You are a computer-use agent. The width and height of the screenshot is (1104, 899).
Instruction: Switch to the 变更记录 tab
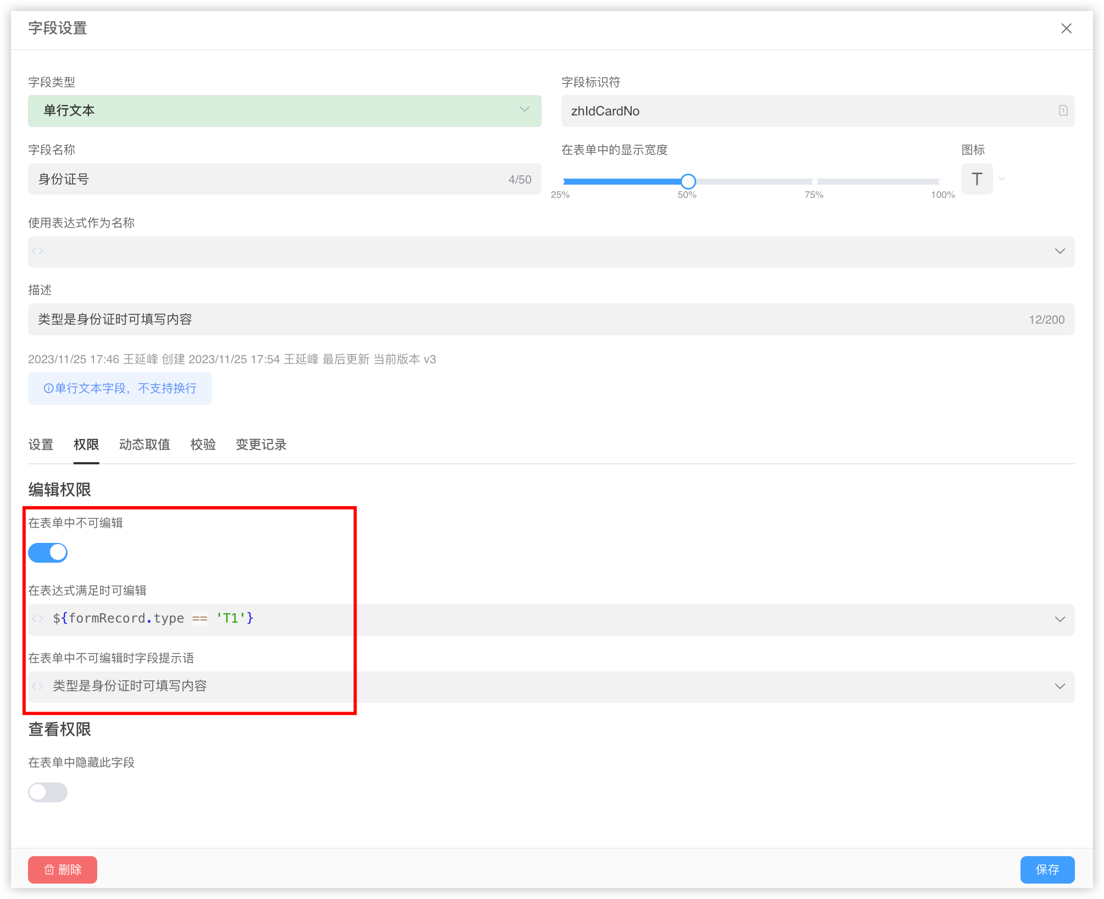coord(261,445)
